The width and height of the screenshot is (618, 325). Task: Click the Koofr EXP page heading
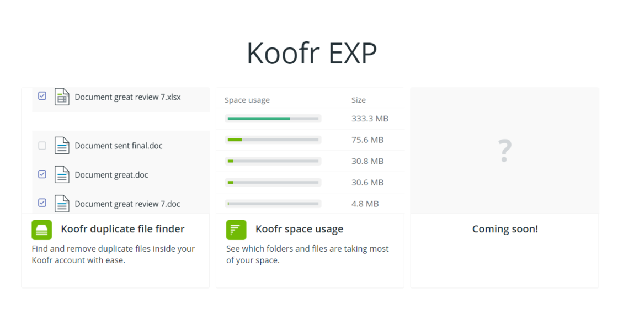coord(311,54)
